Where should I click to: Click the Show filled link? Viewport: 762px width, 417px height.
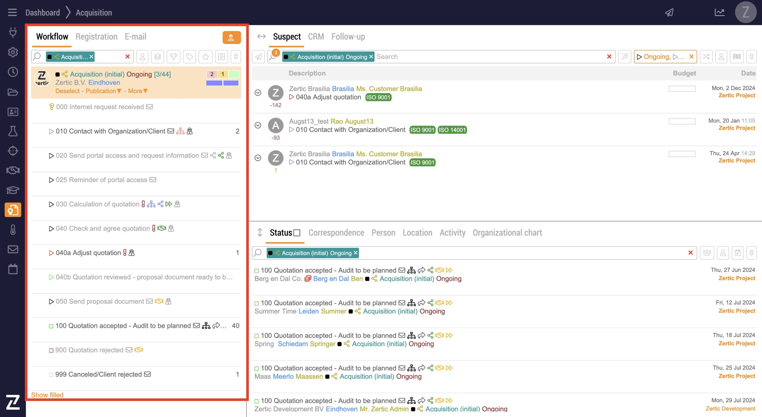tap(47, 395)
